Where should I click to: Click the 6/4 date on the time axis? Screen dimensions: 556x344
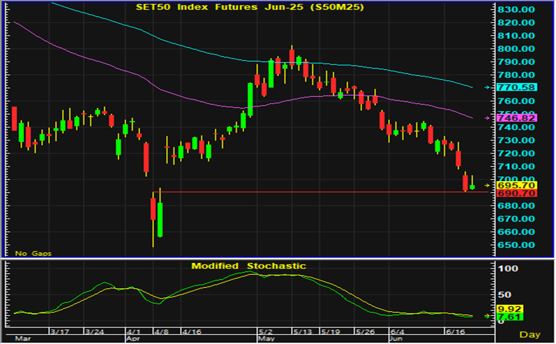click(397, 332)
